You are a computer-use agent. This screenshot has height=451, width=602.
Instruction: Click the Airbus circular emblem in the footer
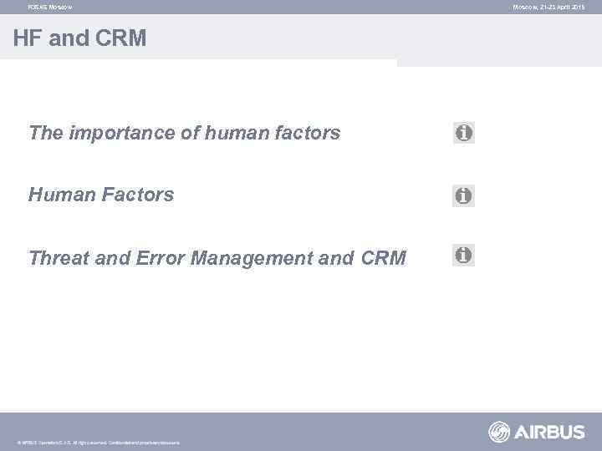click(500, 432)
